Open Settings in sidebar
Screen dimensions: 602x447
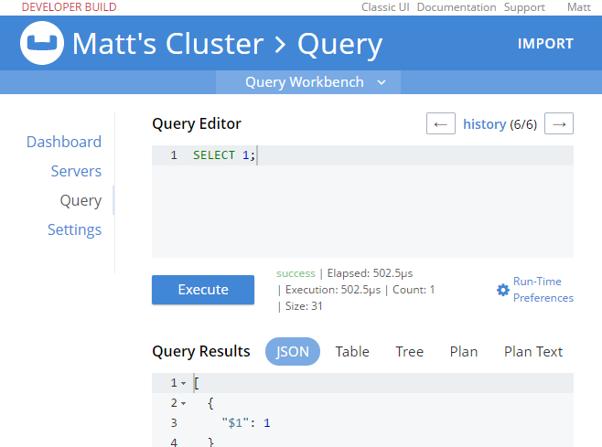coord(74,229)
